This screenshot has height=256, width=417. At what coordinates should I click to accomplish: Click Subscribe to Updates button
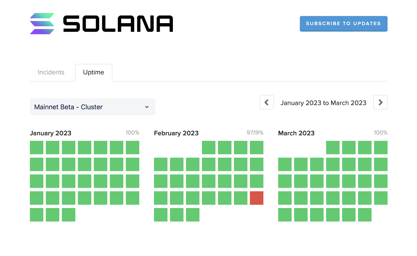click(x=344, y=24)
